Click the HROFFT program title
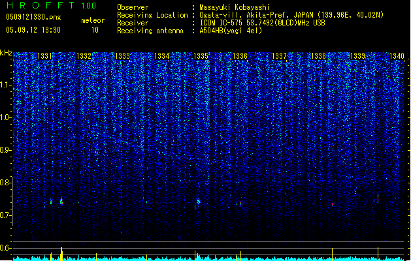Viewport: 411px width, 261px height. tap(41, 5)
